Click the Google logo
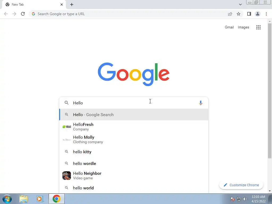272x204 pixels. pyautogui.click(x=134, y=74)
